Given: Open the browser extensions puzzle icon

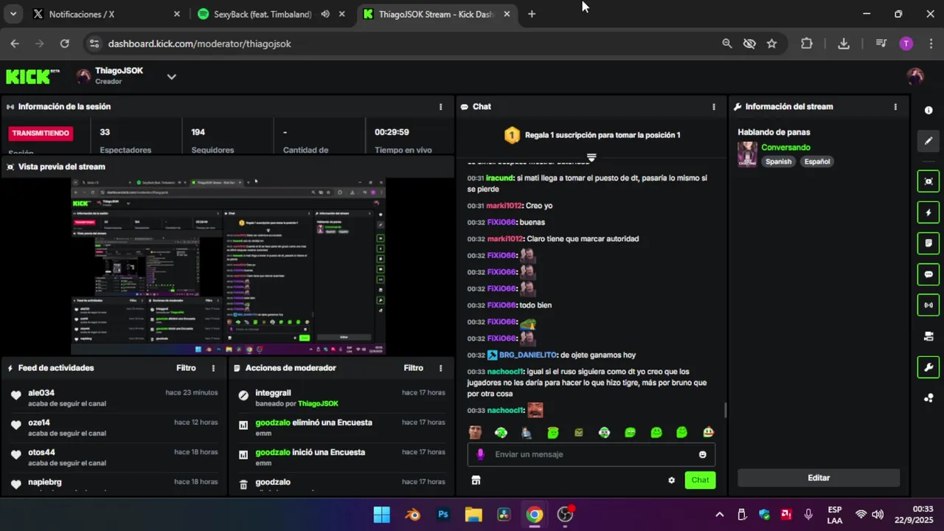Looking at the screenshot, I should 807,44.
